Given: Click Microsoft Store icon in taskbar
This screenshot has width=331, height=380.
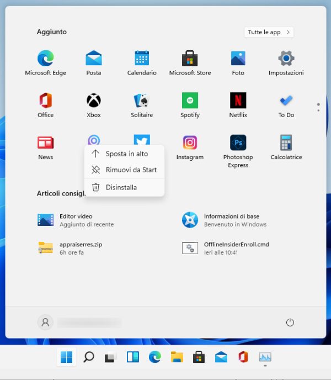Looking at the screenshot, I should [199, 357].
